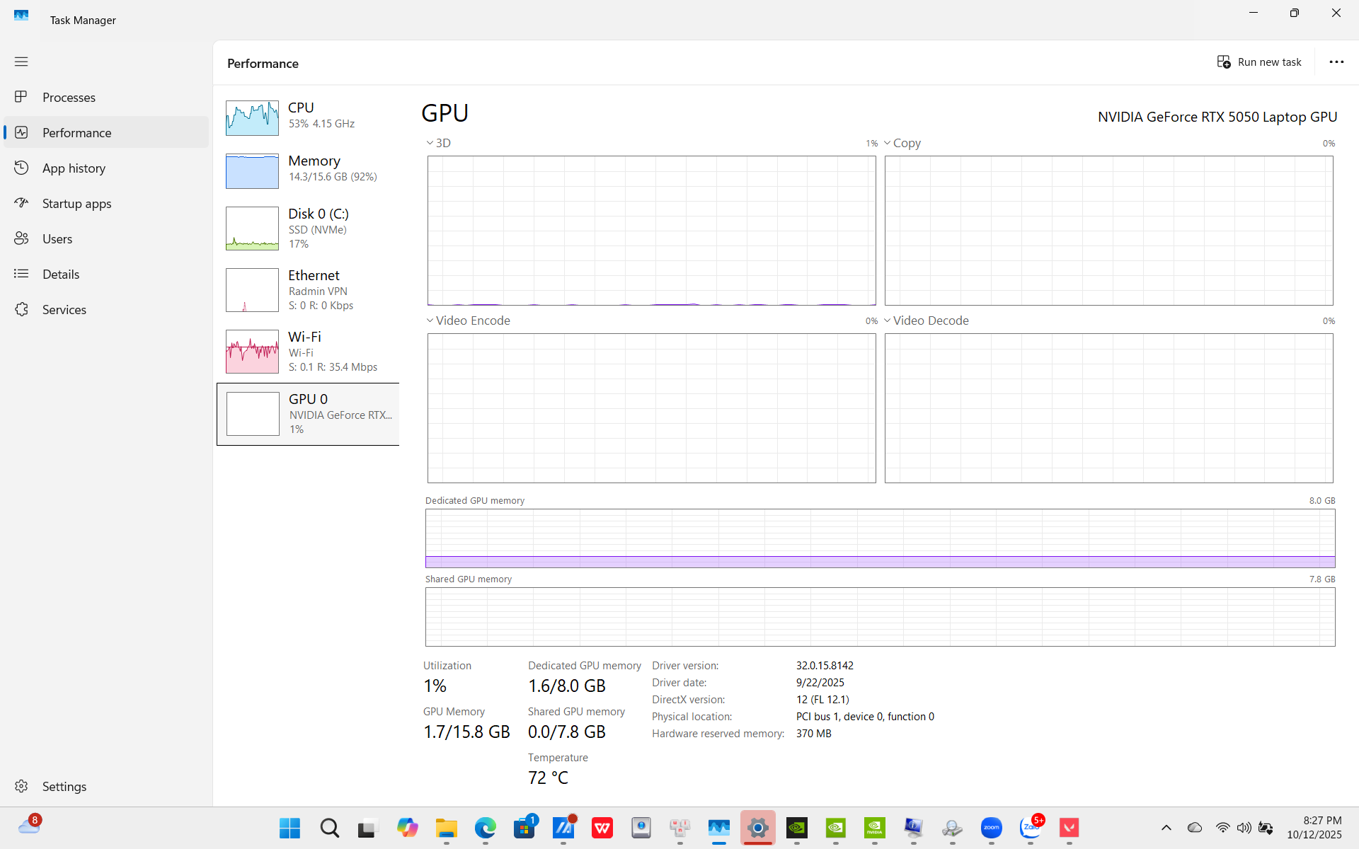This screenshot has width=1359, height=849.
Task: Open the Video Decode graph dropdown
Action: [x=926, y=320]
